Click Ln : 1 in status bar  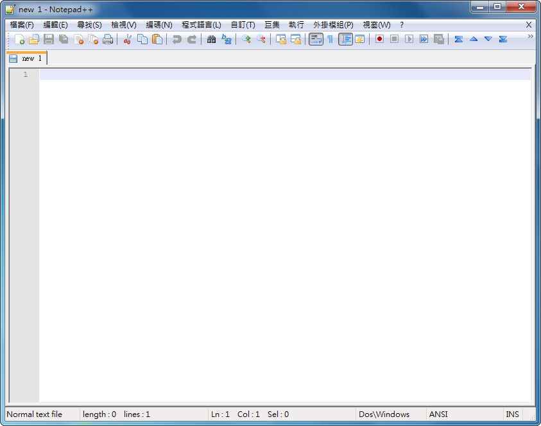220,414
